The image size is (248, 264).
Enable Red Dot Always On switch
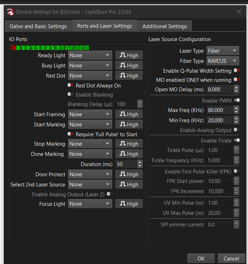tap(71, 85)
